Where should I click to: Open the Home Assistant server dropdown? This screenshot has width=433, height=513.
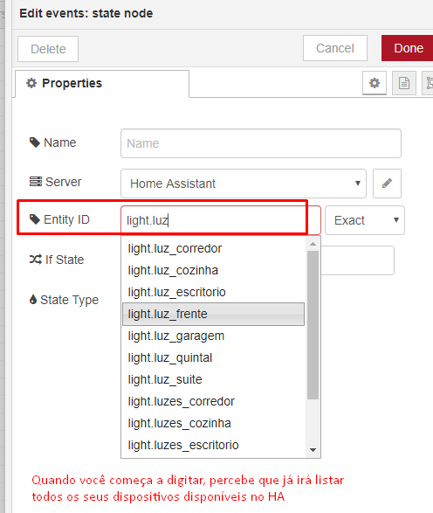244,184
